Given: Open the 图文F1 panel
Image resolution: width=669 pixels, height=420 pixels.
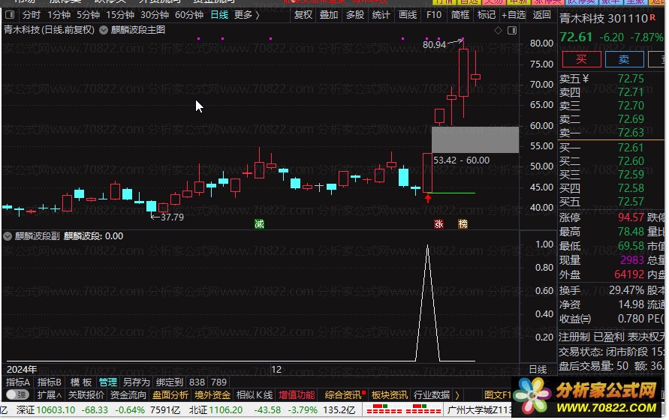Looking at the screenshot, I should tap(498, 395).
